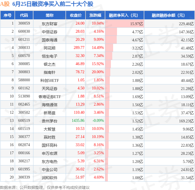This screenshot has width=195, height=190.
Task: Select stock name 天风证券
Action: coord(50,89)
